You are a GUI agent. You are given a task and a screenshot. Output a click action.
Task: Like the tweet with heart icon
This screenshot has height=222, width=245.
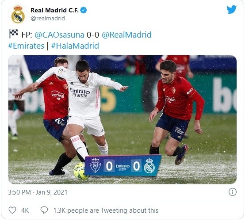(x=12, y=210)
